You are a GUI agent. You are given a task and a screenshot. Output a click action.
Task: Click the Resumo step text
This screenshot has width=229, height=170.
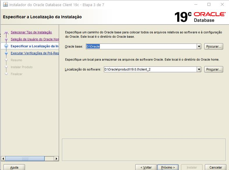point(16,60)
